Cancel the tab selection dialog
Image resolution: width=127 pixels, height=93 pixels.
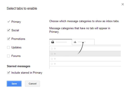click(x=33, y=84)
